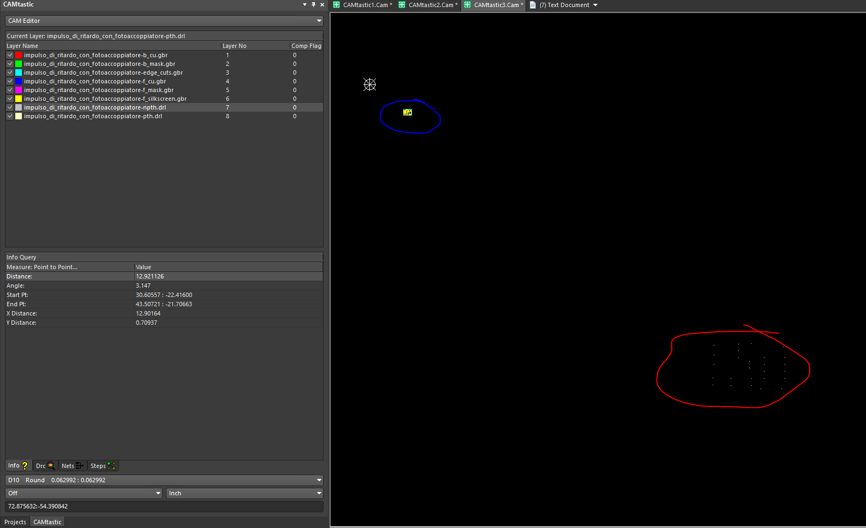The image size is (866, 528).
Task: Toggle visibility of f_silkscreen.gbr layer
Action: point(10,99)
